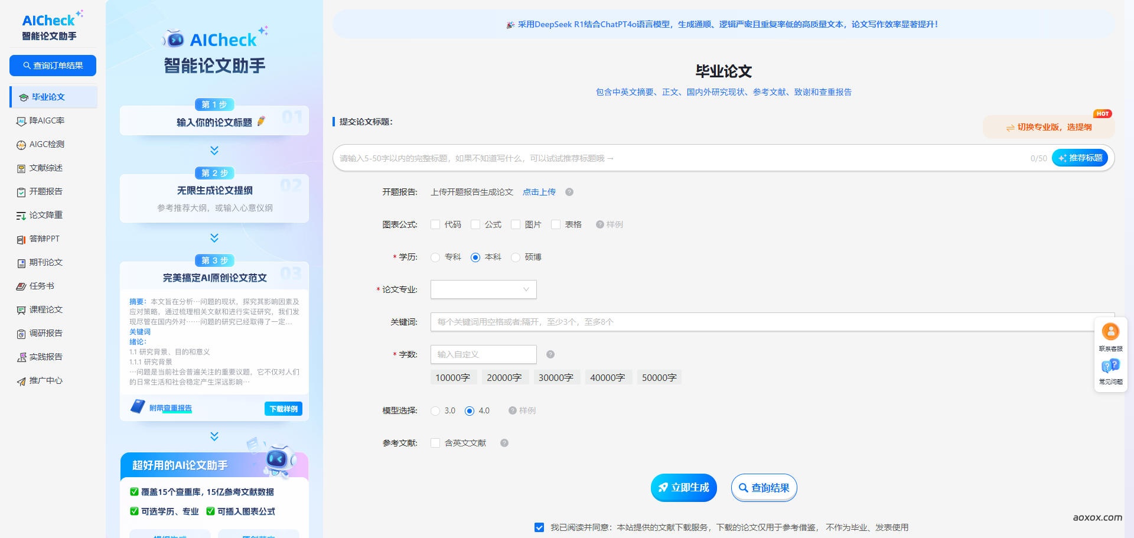Open the 论文专业 dropdown

tap(483, 289)
